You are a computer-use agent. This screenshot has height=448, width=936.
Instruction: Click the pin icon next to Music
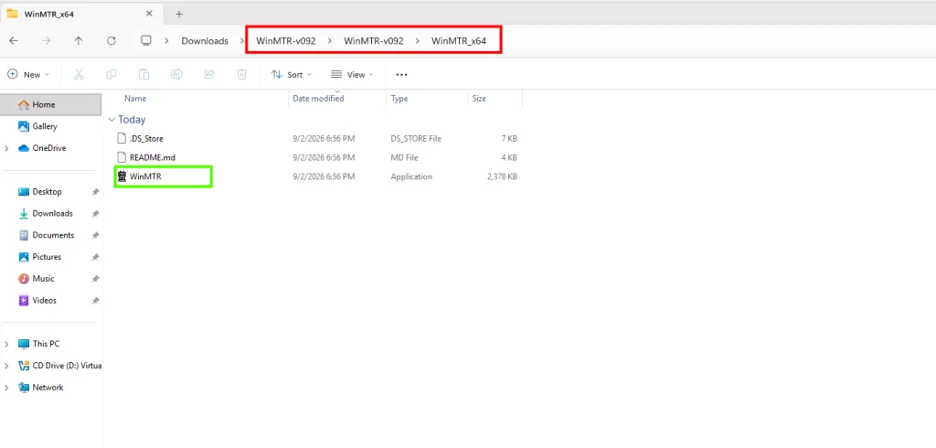(x=95, y=278)
